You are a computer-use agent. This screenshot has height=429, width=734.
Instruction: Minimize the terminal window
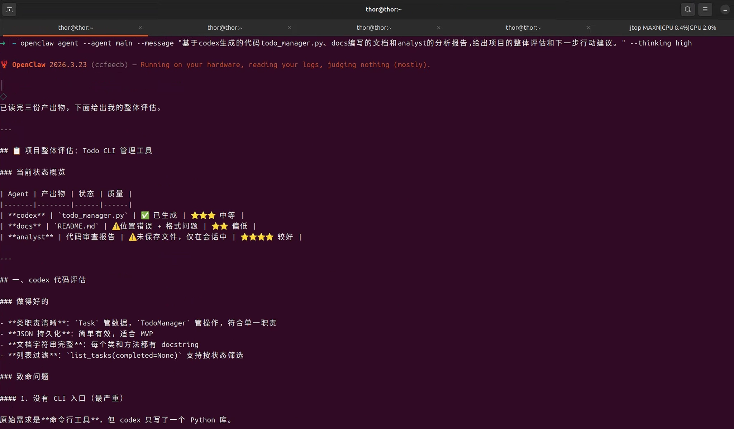pos(725,10)
